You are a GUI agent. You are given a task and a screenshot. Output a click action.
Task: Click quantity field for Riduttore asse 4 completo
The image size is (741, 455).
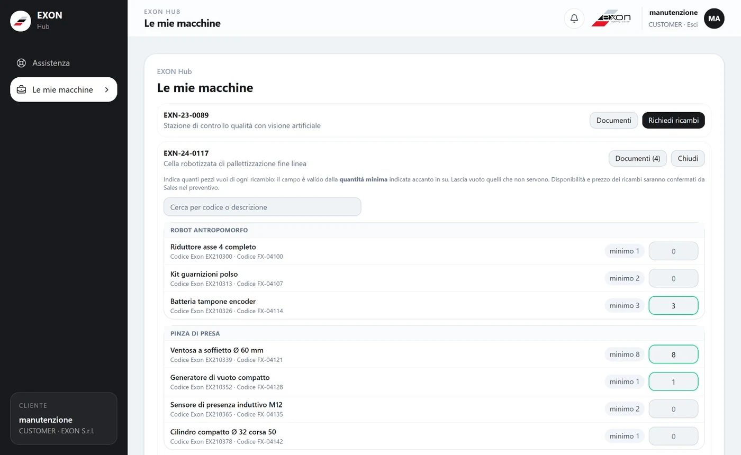click(673, 251)
